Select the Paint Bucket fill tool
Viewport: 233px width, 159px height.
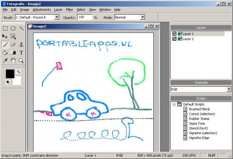[5, 53]
